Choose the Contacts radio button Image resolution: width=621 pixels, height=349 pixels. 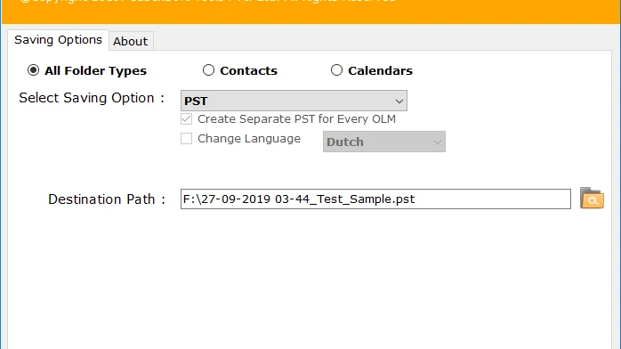[x=208, y=70]
